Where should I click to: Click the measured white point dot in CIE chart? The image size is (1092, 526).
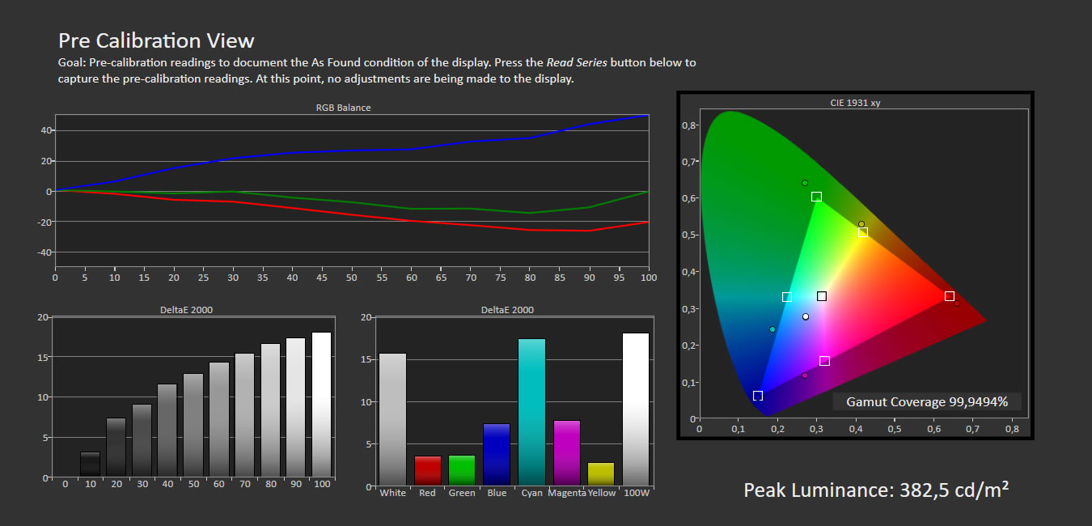806,316
